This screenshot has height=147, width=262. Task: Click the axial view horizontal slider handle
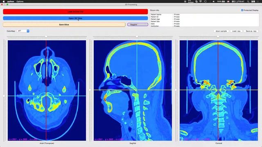pos(46,36)
